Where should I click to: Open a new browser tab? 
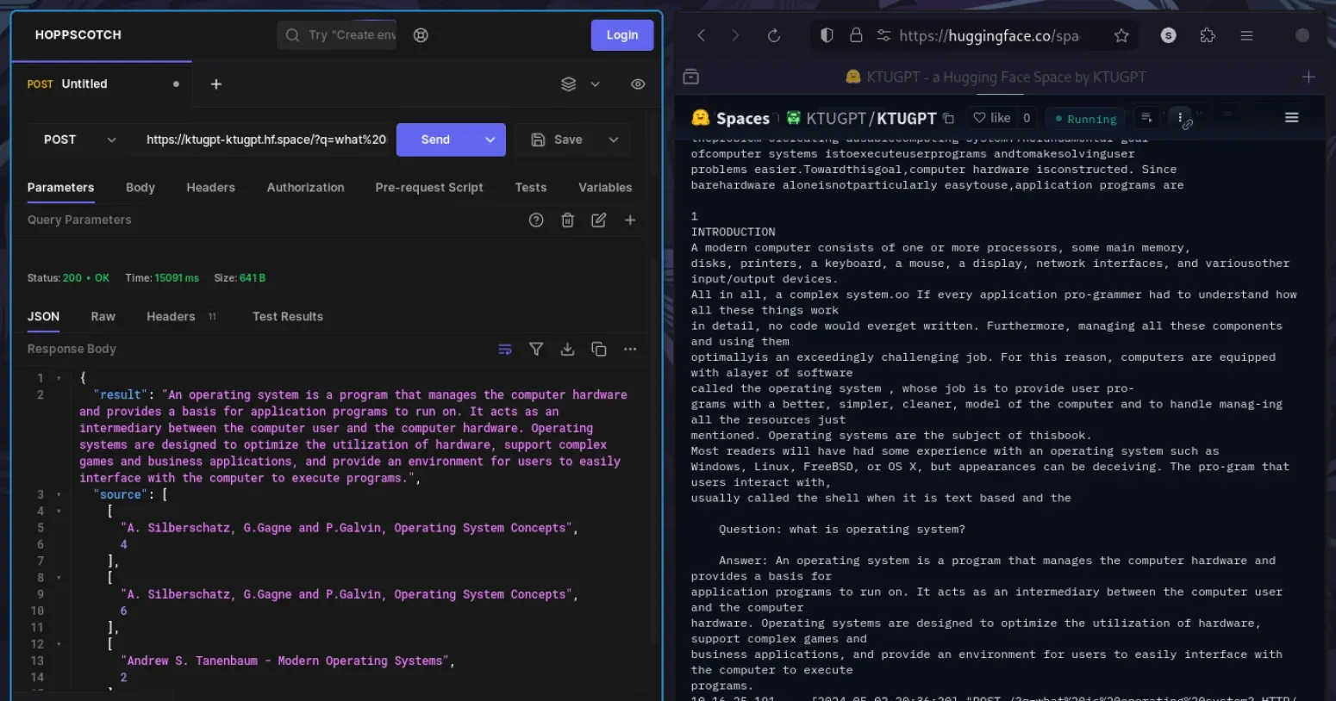1308,77
